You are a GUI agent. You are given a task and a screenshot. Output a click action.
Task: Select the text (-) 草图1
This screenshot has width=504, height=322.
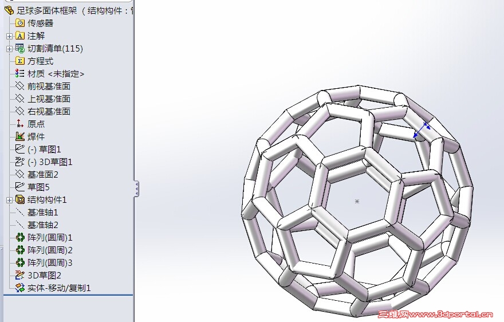point(44,150)
